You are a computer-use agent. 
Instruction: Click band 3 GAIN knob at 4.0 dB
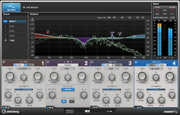(126, 76)
